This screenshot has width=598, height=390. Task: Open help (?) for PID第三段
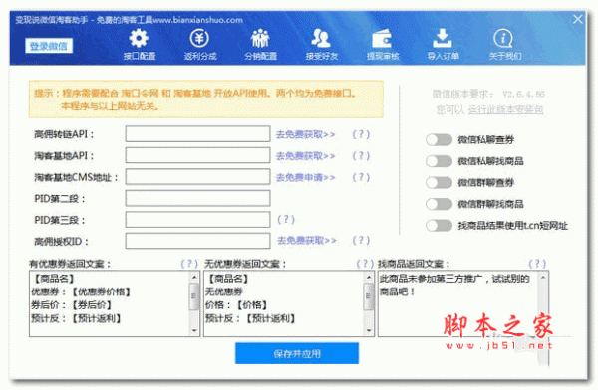[286, 219]
